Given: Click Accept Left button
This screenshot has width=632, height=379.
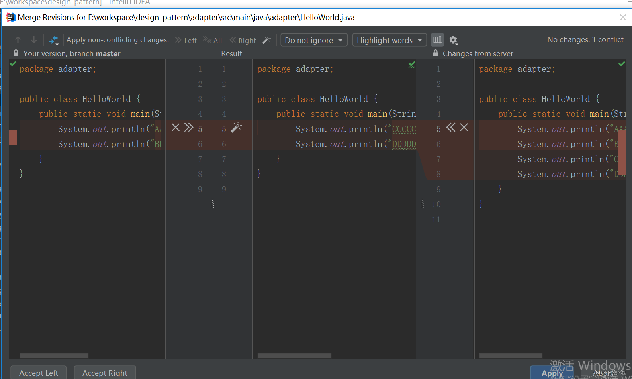Looking at the screenshot, I should [39, 373].
